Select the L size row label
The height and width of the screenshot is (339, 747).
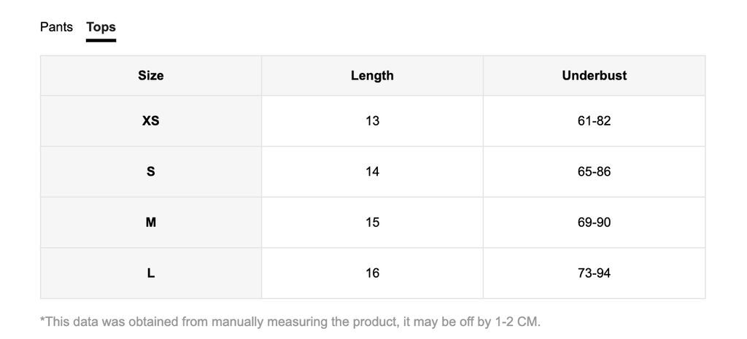[x=150, y=273]
